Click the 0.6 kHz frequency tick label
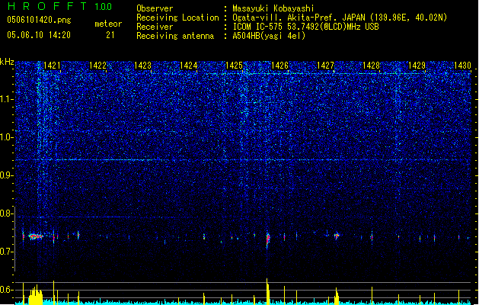The height and width of the screenshot is (305, 479). [x=6, y=290]
